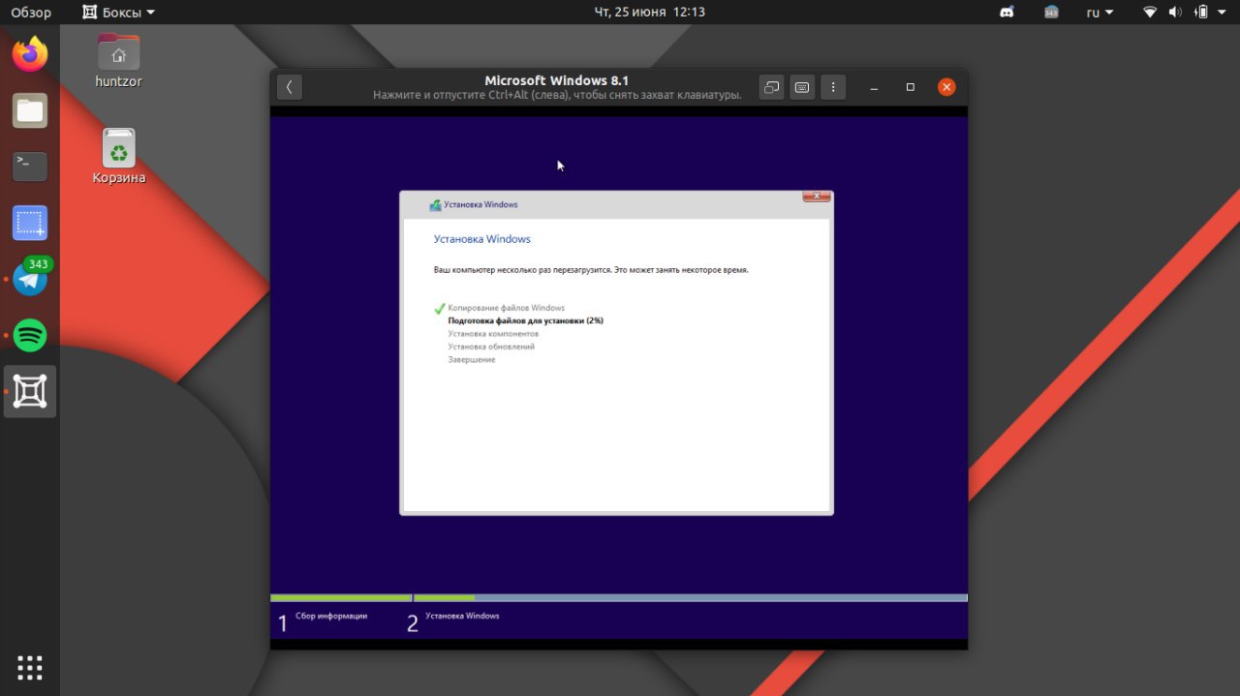Click Подготовка файлов для установки (2%) step
The image size is (1240, 696).
coord(525,320)
